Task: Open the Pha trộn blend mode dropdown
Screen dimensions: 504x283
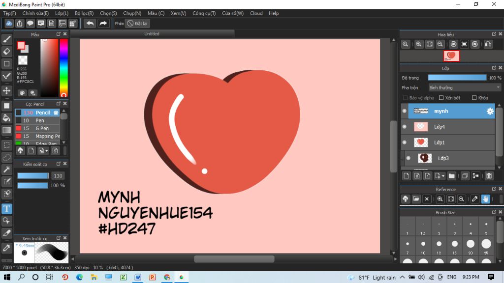Action: point(465,87)
